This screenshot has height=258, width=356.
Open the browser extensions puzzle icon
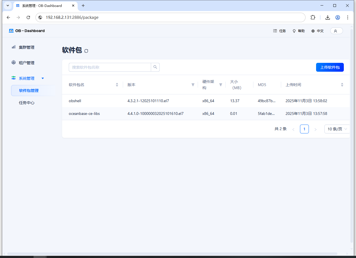point(313,17)
